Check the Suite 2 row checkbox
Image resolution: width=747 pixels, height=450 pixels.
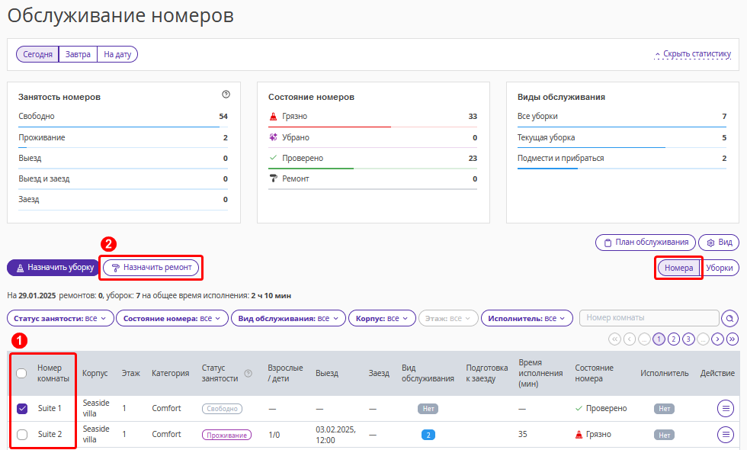click(22, 434)
